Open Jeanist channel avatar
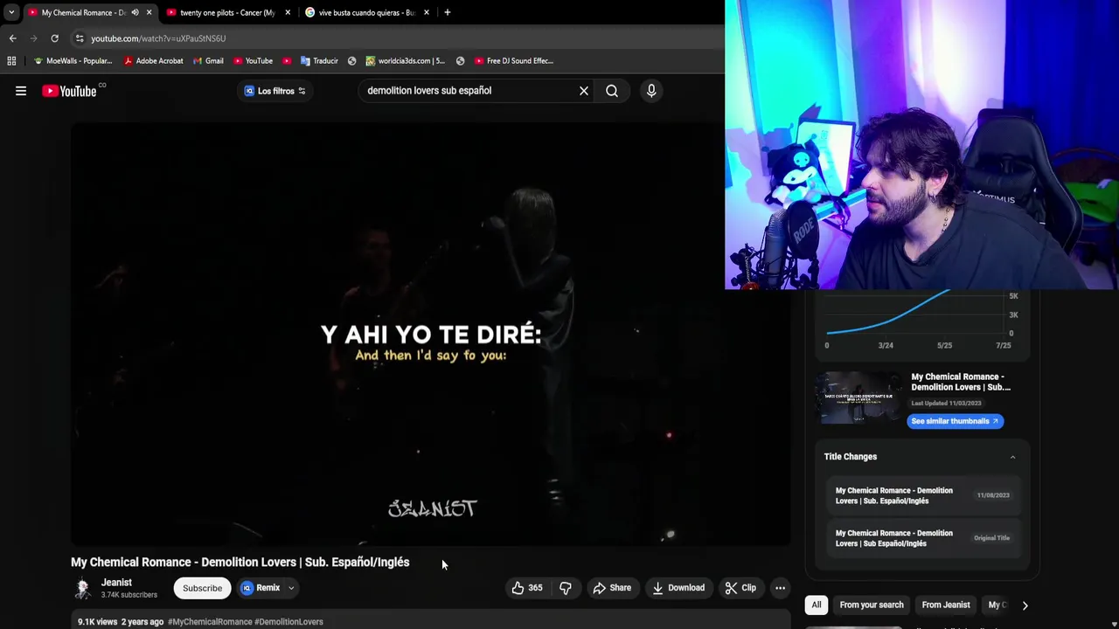 pos(82,588)
